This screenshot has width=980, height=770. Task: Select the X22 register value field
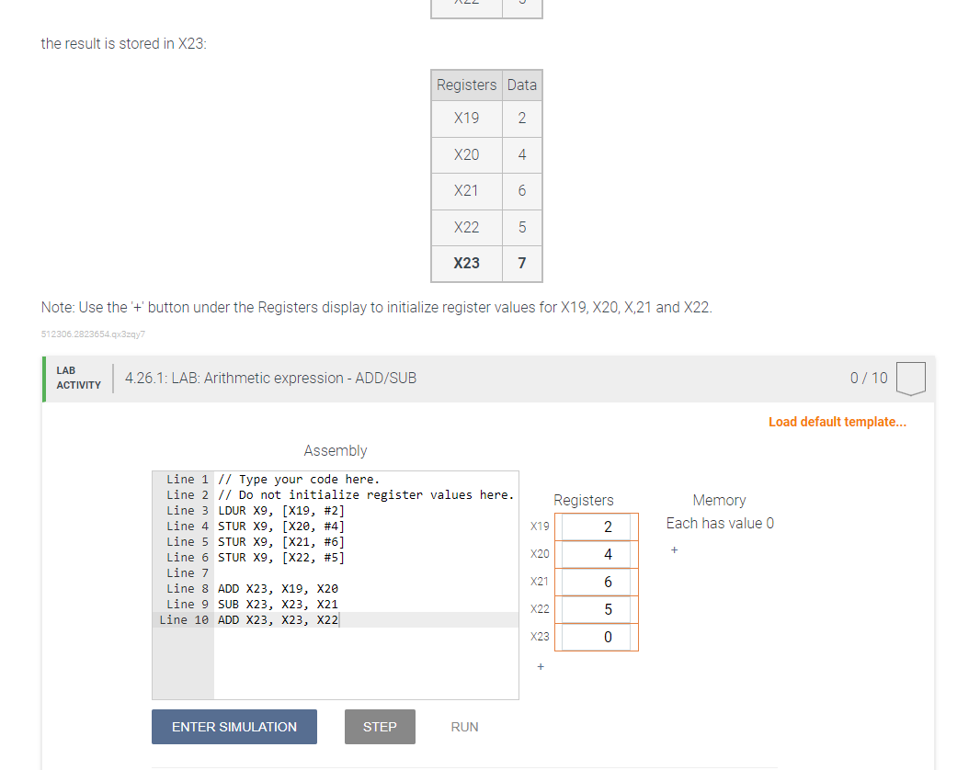click(x=597, y=608)
